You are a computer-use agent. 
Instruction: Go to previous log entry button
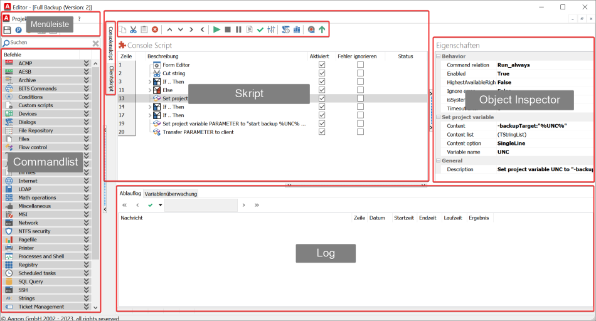[x=137, y=205]
